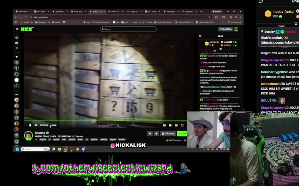This screenshot has height=186, width=299.
Task: Open Chrome extensions puzzle icon
Action: tap(216, 17)
